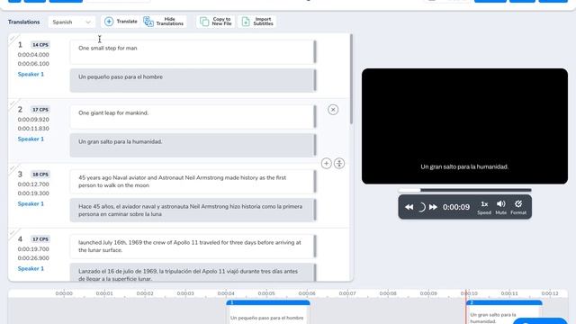
Task: Select timeline block 1 'Un pequeño paso'
Action: click(268, 312)
